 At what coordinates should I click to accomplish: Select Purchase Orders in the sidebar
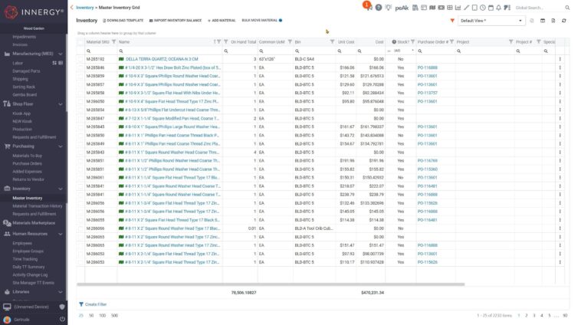(x=27, y=162)
